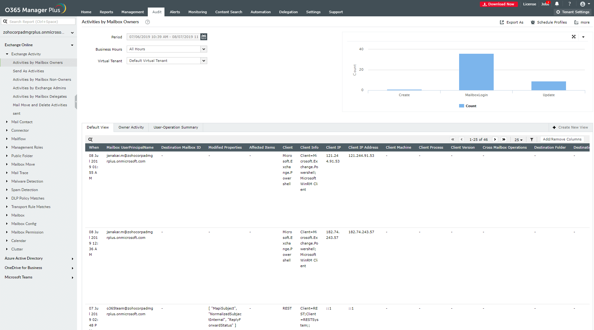Expand the chart to full screen
Screen dimensions: 594x330
coord(574,37)
